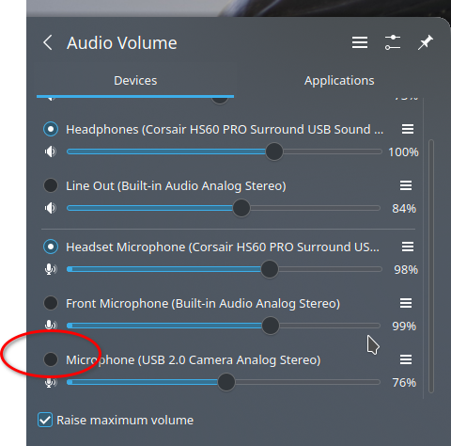
Task: Open the Audio Volume hamburger menu
Action: 360,42
